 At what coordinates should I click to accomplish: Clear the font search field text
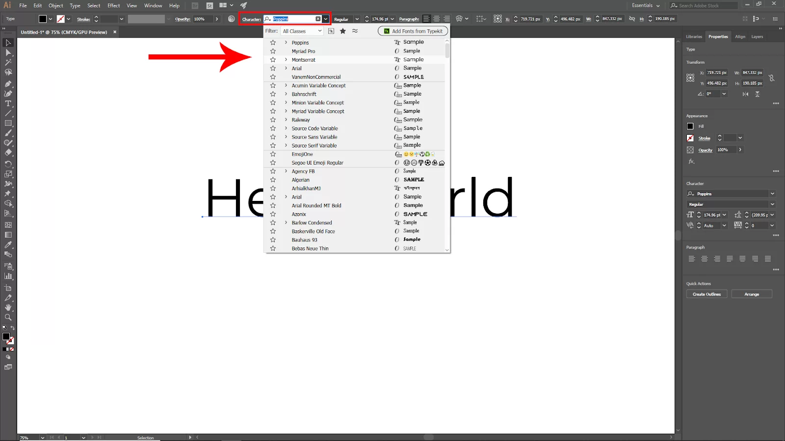click(x=318, y=19)
